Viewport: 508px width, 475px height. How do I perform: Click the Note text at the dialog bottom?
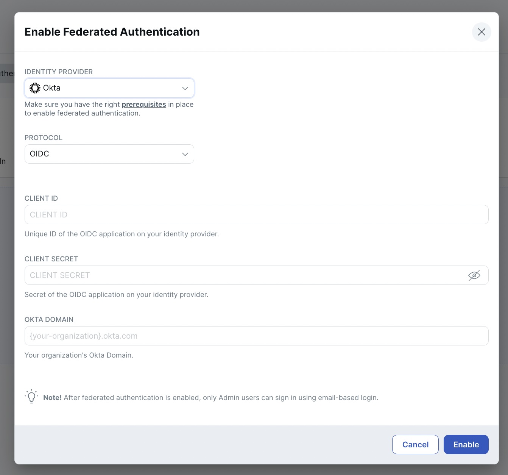[x=211, y=397]
